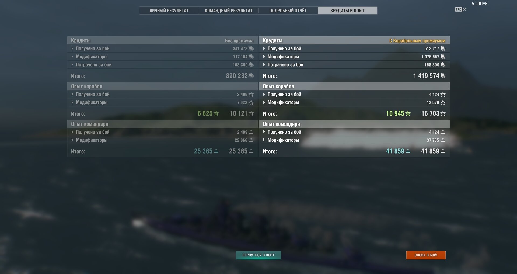Click the coin icon next to 1 419 574
This screenshot has height=274, width=517.
click(x=443, y=76)
